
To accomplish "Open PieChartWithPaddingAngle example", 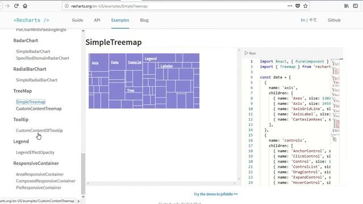I will (x=41, y=29).
